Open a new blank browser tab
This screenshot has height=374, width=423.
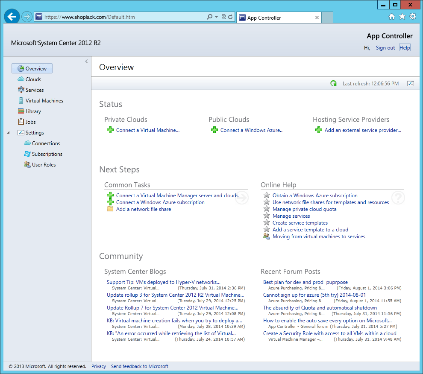tap(327, 18)
